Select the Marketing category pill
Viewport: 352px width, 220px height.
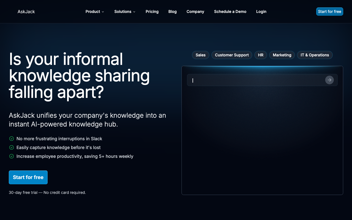click(x=282, y=55)
